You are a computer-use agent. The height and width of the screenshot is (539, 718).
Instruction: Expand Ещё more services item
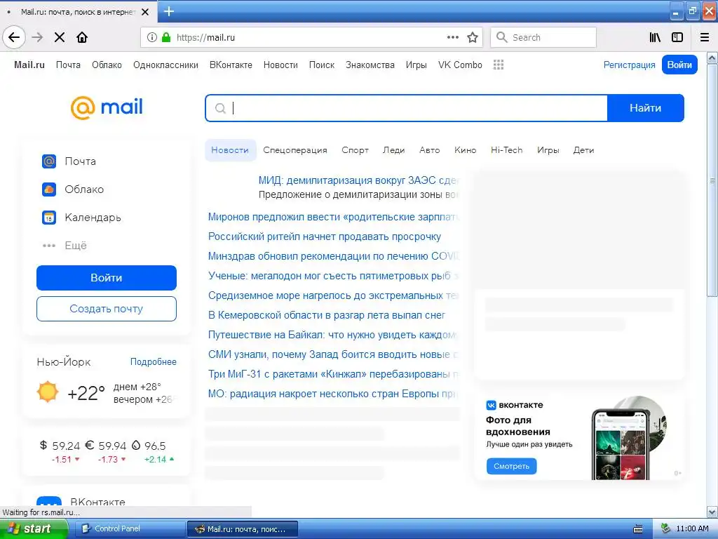point(65,246)
